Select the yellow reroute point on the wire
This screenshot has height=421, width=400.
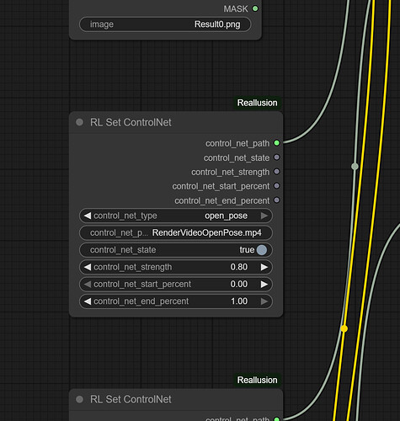pos(344,328)
